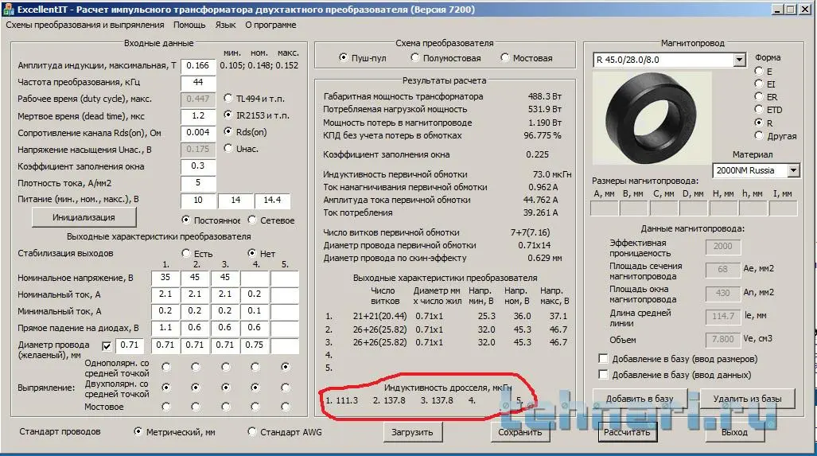Select the Пуш-пул converter scheme
The image size is (817, 456).
point(344,57)
